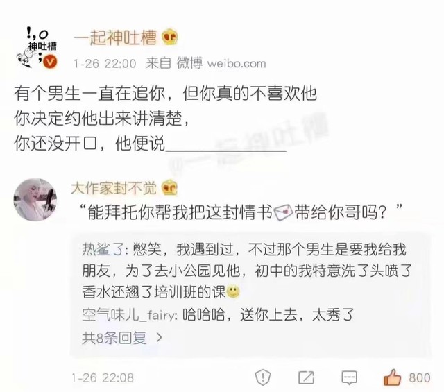
Task: Click crown badge next to 大作家封不觉
Action: point(169,188)
